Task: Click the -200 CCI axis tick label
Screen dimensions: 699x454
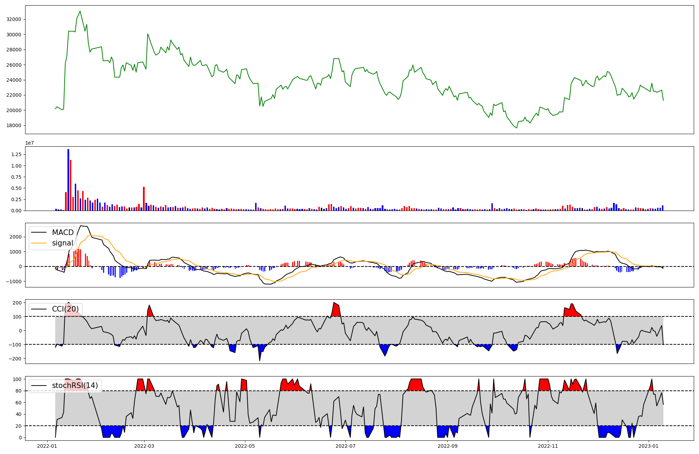Action: (x=14, y=359)
